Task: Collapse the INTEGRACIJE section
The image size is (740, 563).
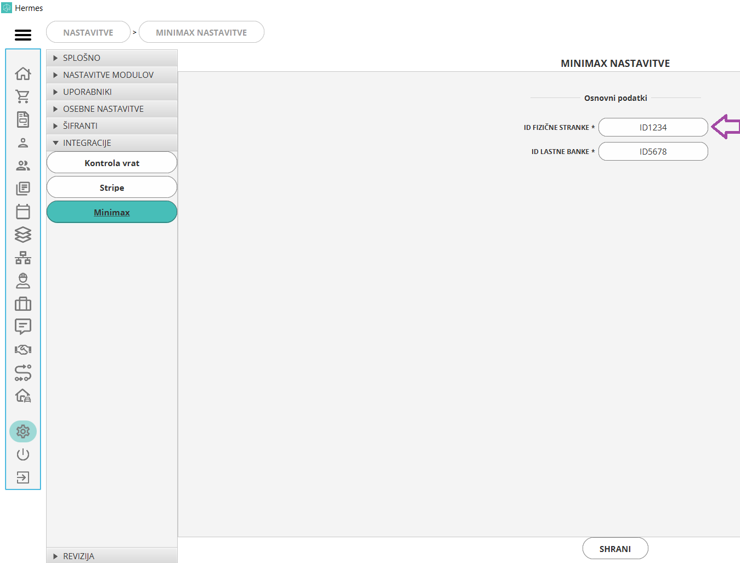Action: (112, 143)
